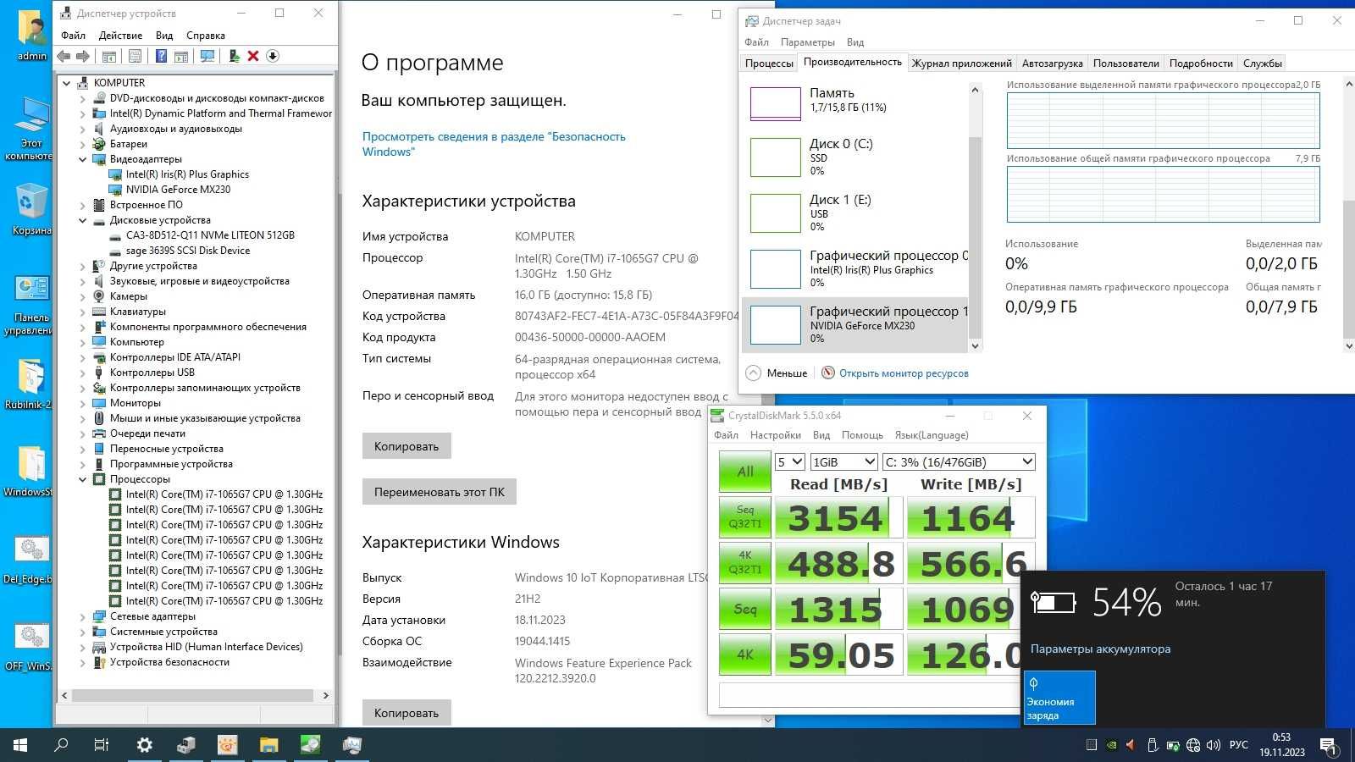Select NVIDIA GeForce MX230 in device tree

pyautogui.click(x=178, y=190)
